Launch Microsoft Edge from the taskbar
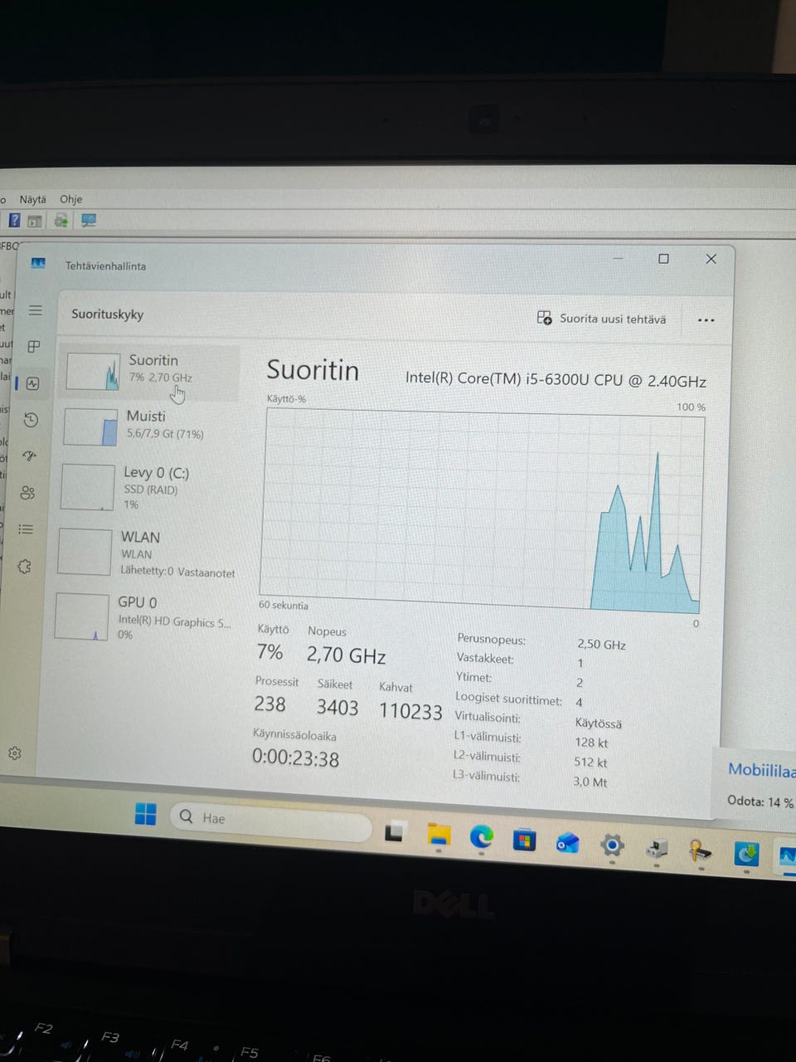This screenshot has height=1062, width=796. tap(482, 838)
